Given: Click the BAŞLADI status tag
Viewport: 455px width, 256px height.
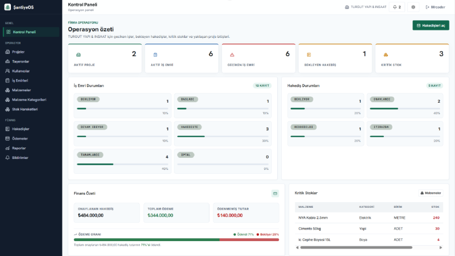Looking at the screenshot, I should click(x=188, y=99).
